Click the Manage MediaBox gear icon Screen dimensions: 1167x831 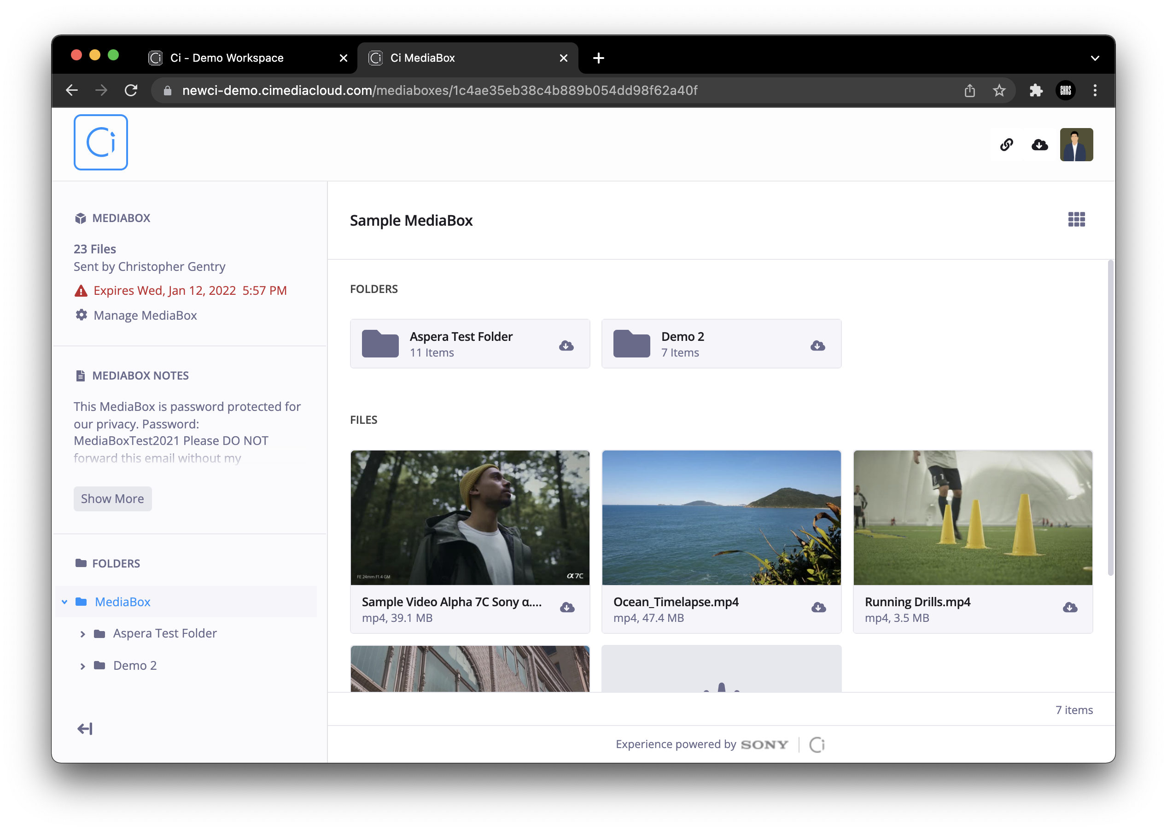click(82, 315)
